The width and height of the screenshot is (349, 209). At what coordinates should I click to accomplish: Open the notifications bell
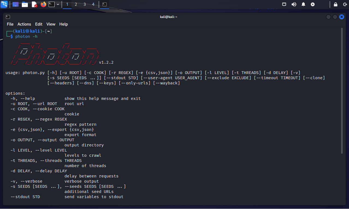pos(303,4)
